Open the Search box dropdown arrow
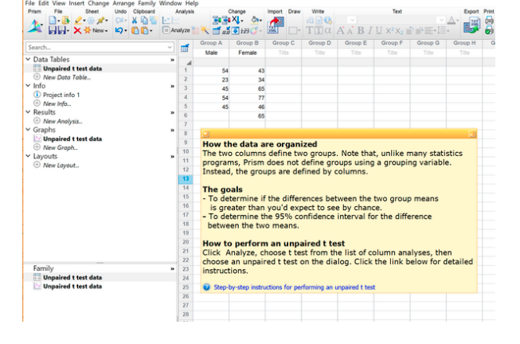 [x=170, y=48]
